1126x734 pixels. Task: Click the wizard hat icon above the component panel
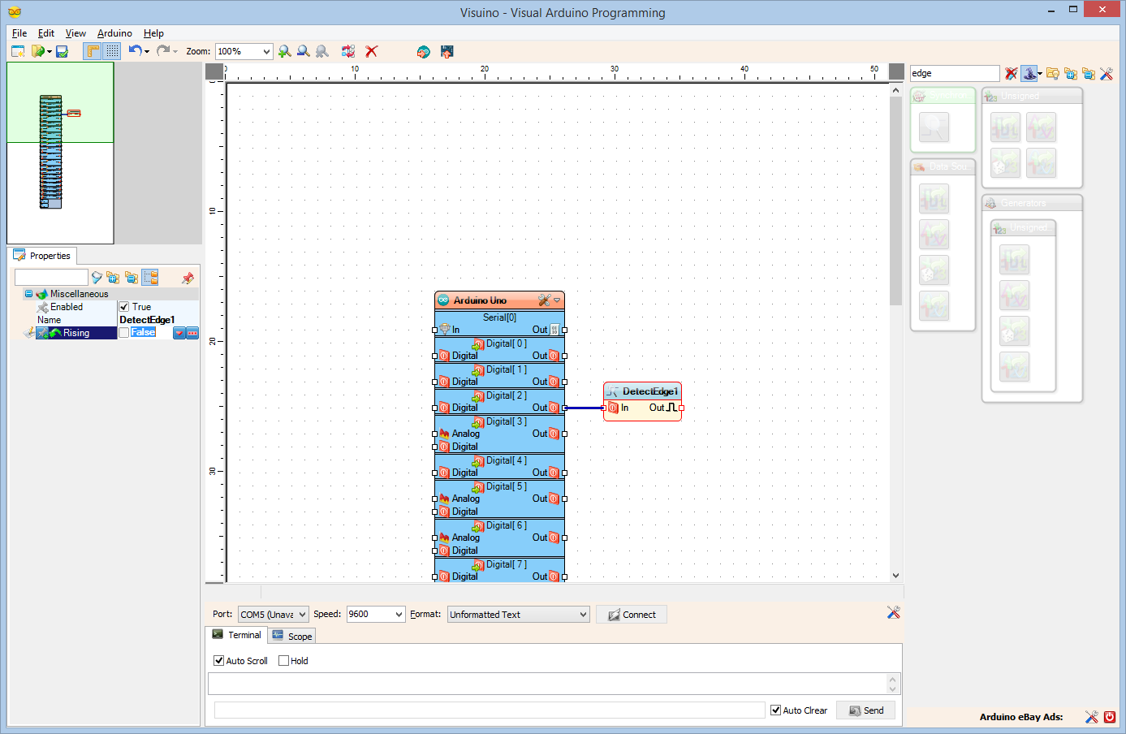(1029, 73)
